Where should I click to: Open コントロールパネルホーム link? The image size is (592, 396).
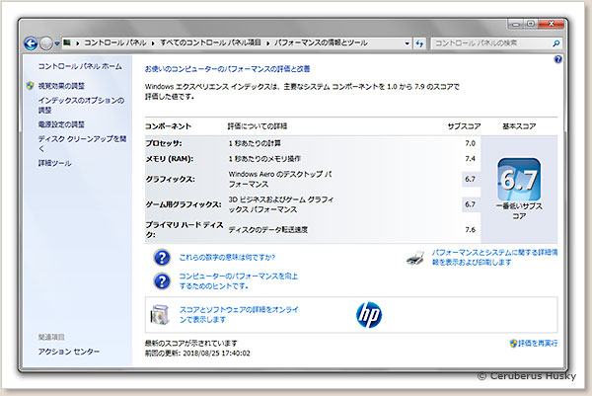click(80, 66)
